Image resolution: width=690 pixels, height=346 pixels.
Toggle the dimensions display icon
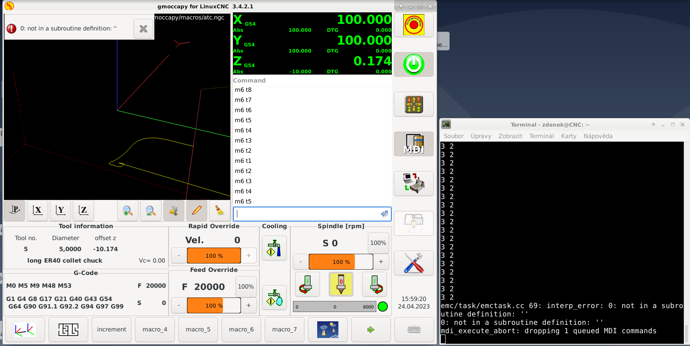point(173,211)
